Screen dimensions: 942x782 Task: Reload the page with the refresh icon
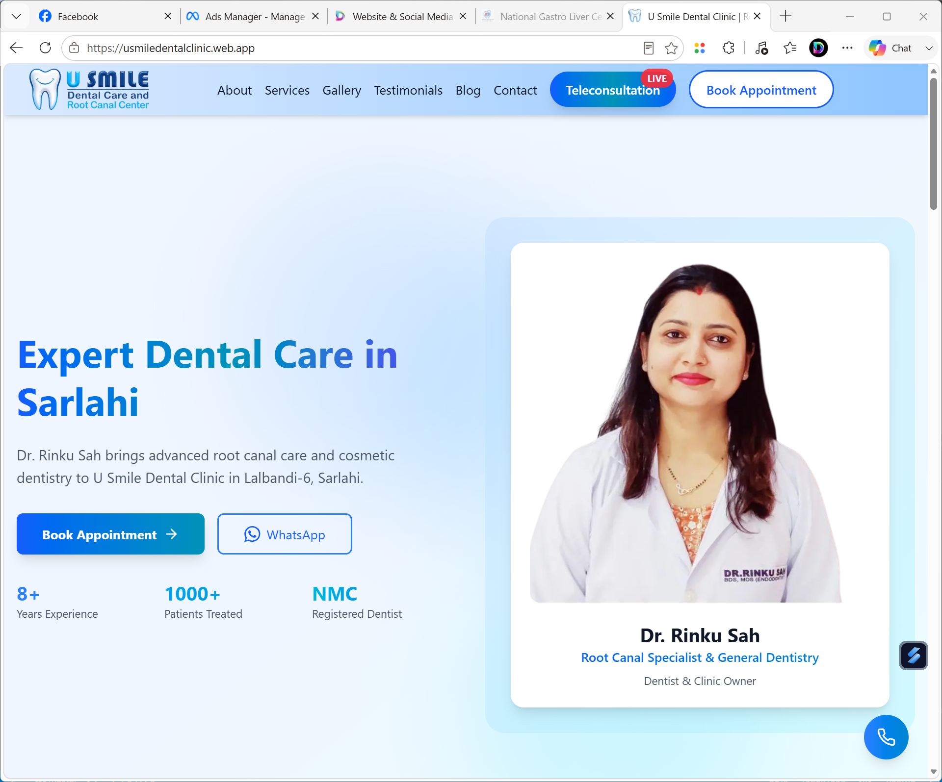point(45,48)
